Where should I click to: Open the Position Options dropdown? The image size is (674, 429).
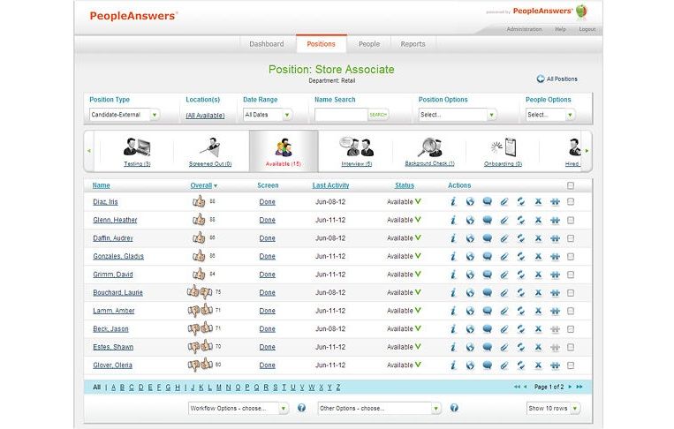[x=458, y=115]
